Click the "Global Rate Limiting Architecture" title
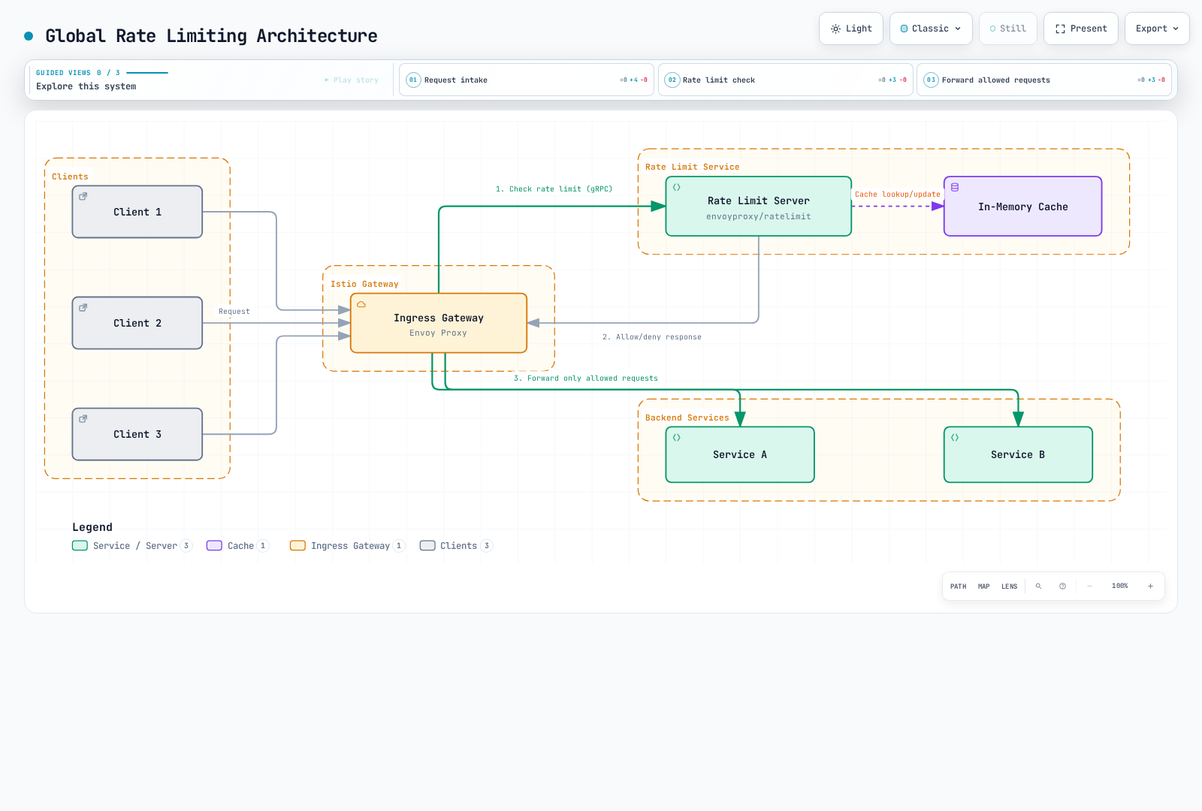This screenshot has width=1202, height=811. coord(211,36)
